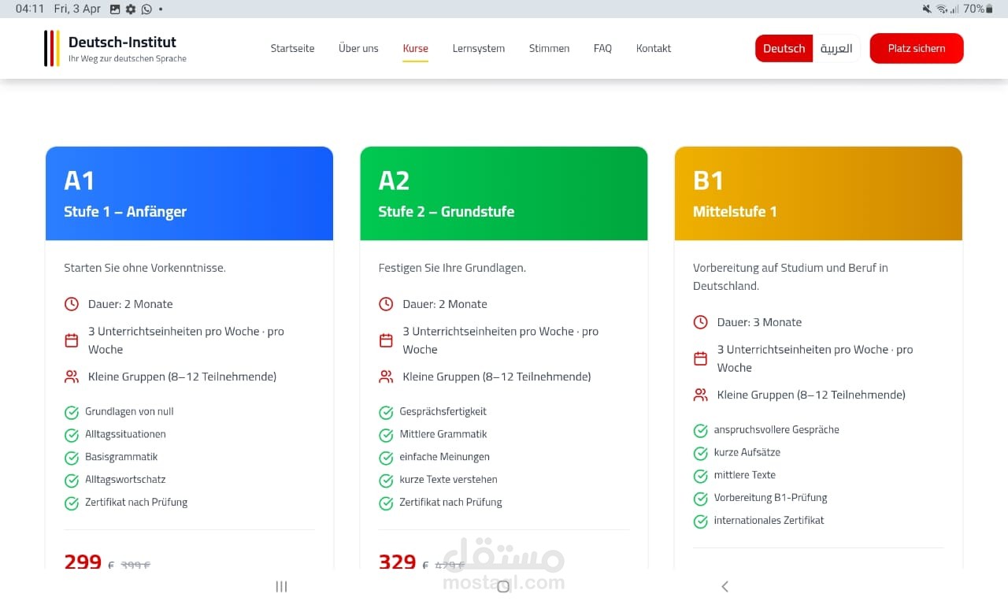Click the text Starten Sie ohne Vorkenntnisse.
Image resolution: width=1008 pixels, height=605 pixels.
click(x=145, y=268)
